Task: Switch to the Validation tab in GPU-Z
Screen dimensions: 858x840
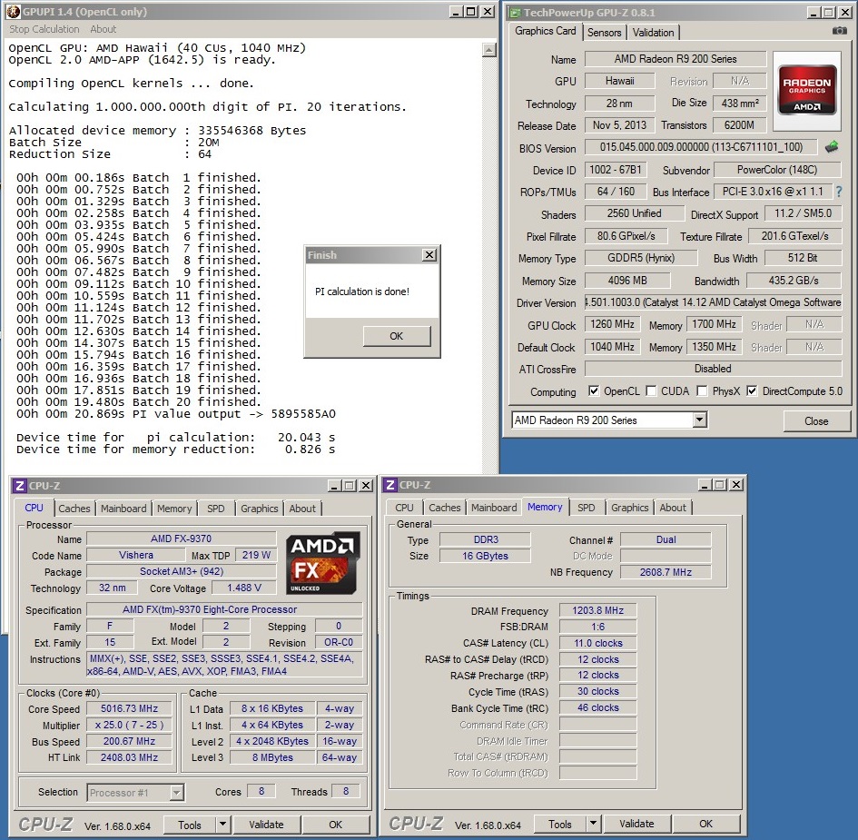Action: click(x=654, y=33)
